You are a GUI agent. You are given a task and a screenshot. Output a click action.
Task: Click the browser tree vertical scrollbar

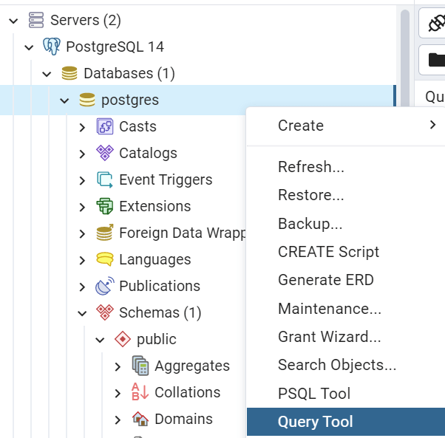click(x=405, y=58)
